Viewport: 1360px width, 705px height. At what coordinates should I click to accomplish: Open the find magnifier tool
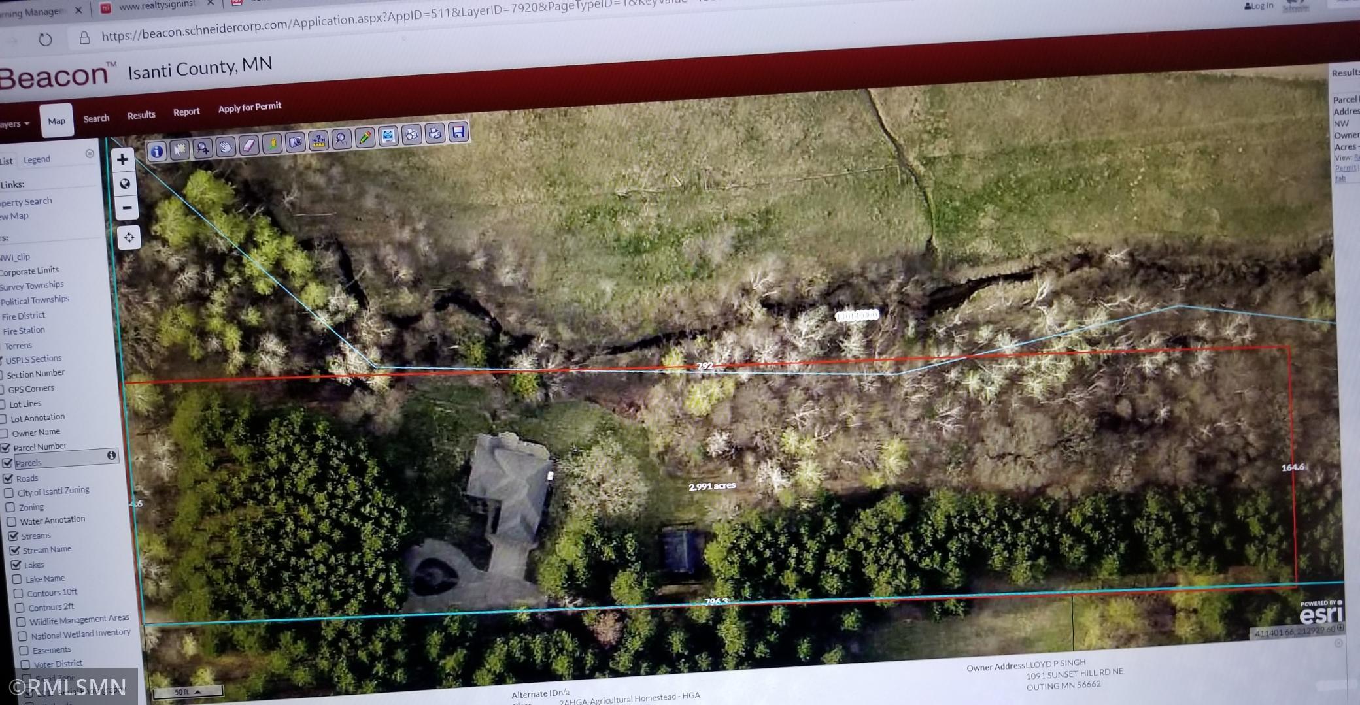pos(341,139)
